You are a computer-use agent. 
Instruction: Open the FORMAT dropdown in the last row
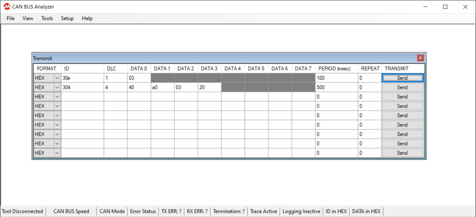pos(57,153)
